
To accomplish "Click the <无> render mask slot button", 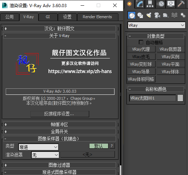I will tap(87, 155).
